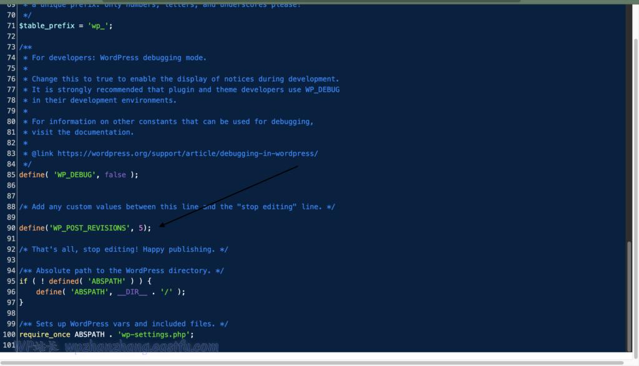Click 'WP_DEBUG' constant string on line 85
Viewport: 639px width, 366px height.
pos(75,175)
